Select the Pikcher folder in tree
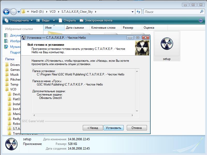The height and width of the screenshot is (155, 207). click(13, 80)
